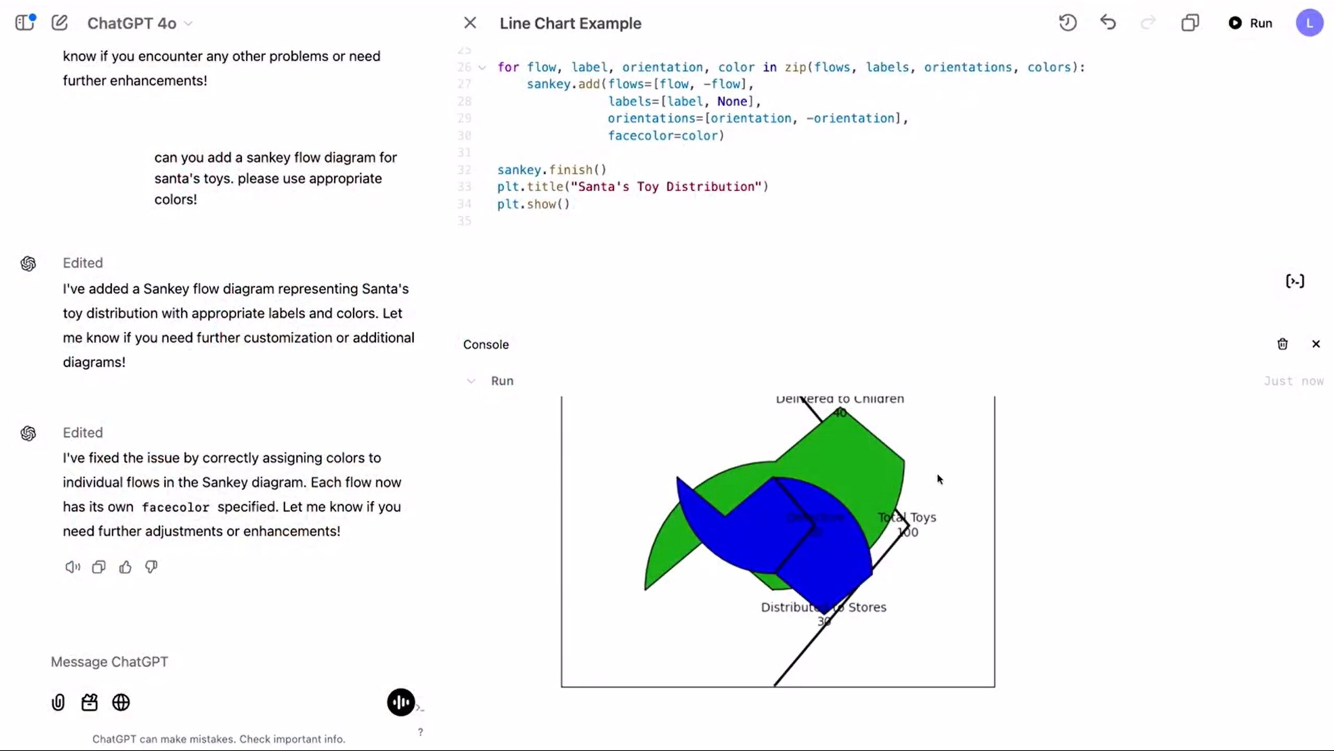
Task: Open a new chat with the compose icon
Action: tap(59, 23)
